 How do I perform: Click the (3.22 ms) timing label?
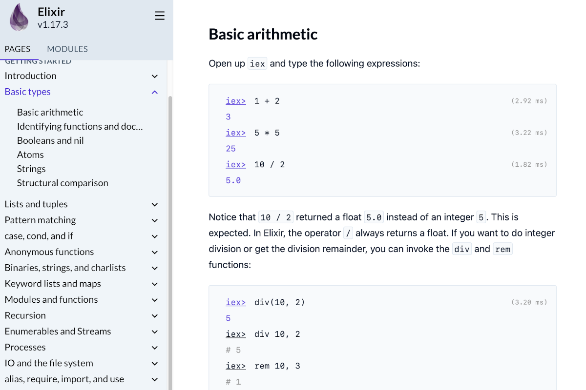coord(529,133)
